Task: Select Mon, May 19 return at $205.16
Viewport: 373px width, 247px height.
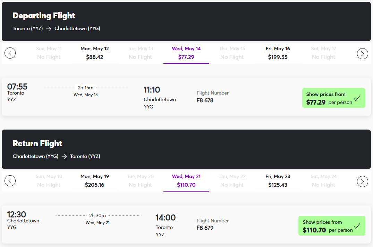Action: [95, 181]
